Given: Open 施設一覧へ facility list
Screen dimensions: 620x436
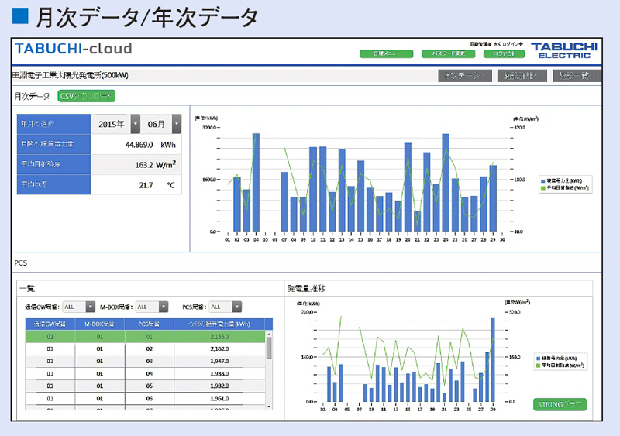Looking at the screenshot, I should coord(577,76).
